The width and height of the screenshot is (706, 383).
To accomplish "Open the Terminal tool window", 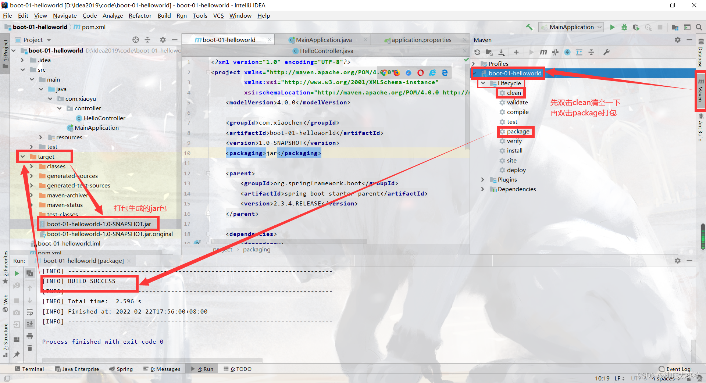I will click(x=29, y=369).
